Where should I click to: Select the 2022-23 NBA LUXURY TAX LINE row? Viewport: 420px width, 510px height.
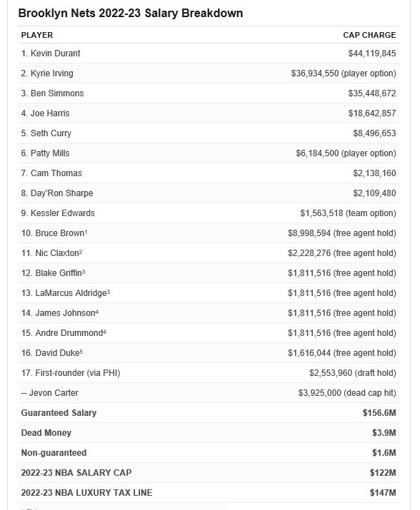209,493
